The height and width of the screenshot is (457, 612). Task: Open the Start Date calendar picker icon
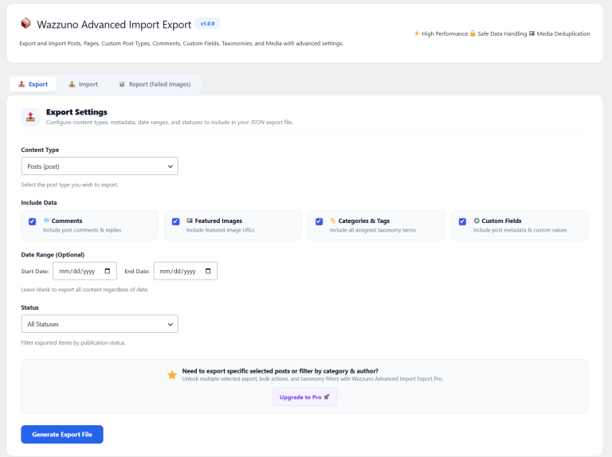(108, 271)
